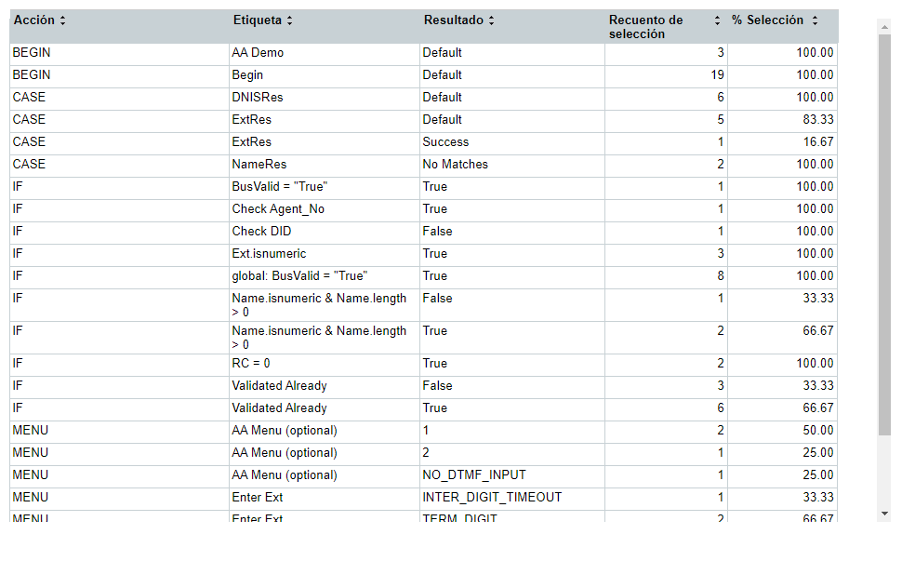The width and height of the screenshot is (902, 561).
Task: Toggle sort arrows next to Resultado
Action: (491, 20)
